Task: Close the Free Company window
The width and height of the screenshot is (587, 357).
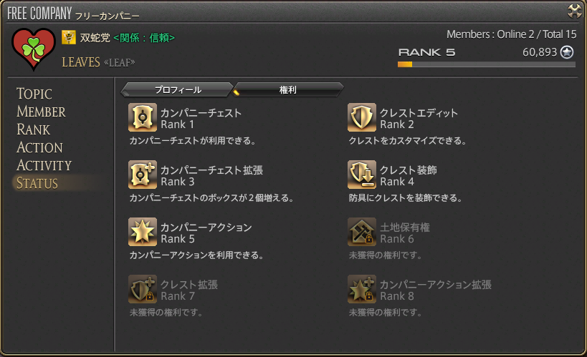Action: (575, 11)
